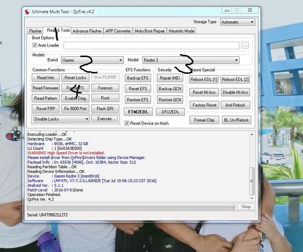Open the Disable Locks dropdown
The height and width of the screenshot is (252, 303).
61,119
